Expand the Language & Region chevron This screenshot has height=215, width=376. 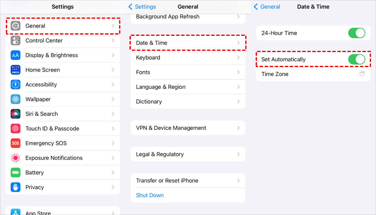coord(239,87)
